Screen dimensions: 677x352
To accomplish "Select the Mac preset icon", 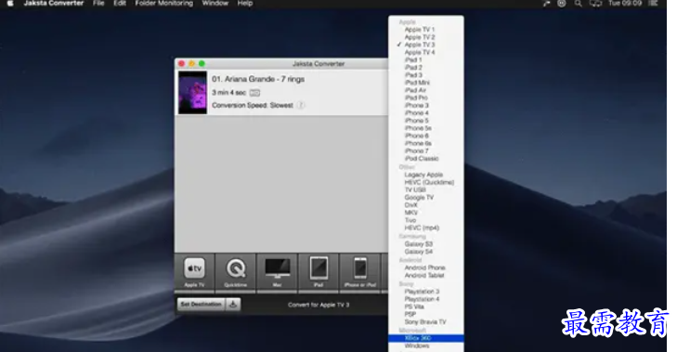I will click(x=277, y=272).
